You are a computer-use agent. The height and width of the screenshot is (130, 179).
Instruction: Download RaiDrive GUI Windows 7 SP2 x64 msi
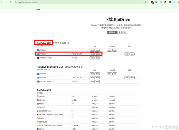(x=92, y=54)
